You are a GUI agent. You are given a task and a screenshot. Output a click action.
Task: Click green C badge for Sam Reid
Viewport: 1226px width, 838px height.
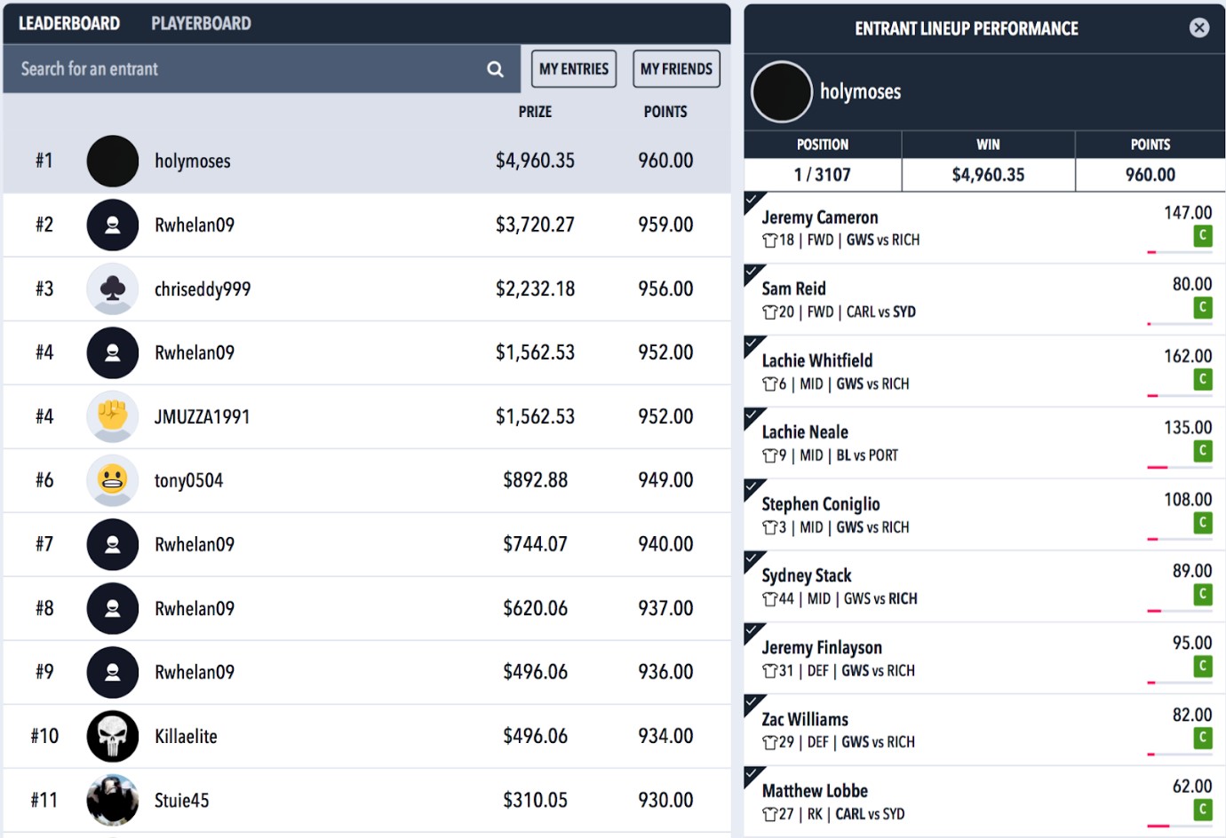pyautogui.click(x=1203, y=307)
